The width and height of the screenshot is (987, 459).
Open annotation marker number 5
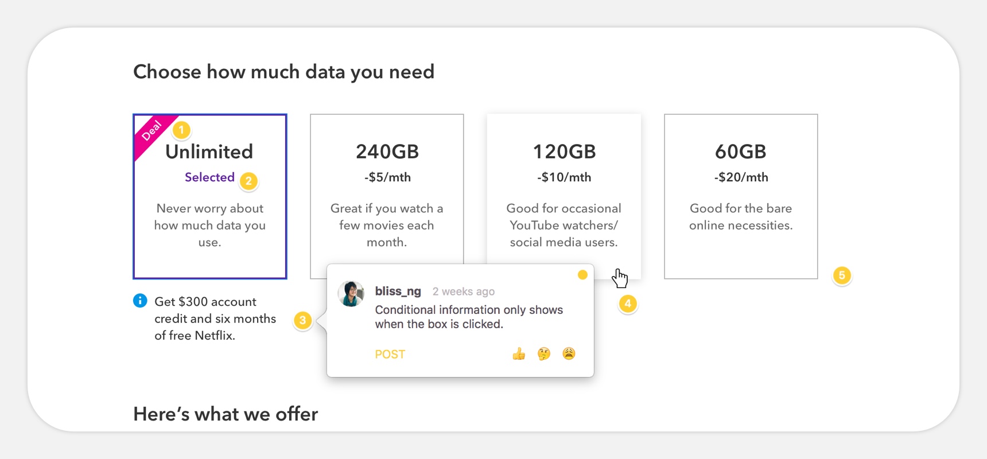[842, 275]
